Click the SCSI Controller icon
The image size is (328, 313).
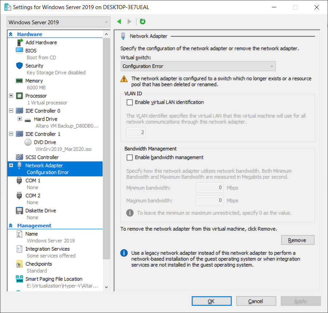19,157
